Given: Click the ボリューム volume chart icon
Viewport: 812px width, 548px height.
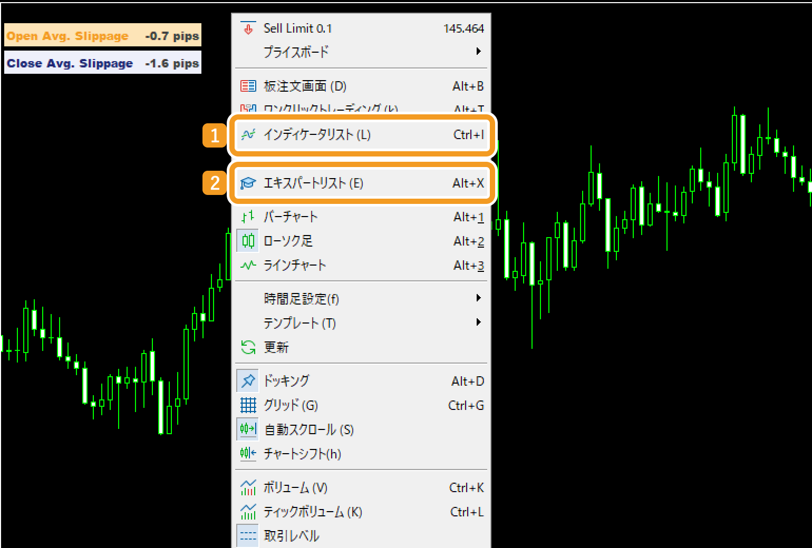Looking at the screenshot, I should [248, 488].
